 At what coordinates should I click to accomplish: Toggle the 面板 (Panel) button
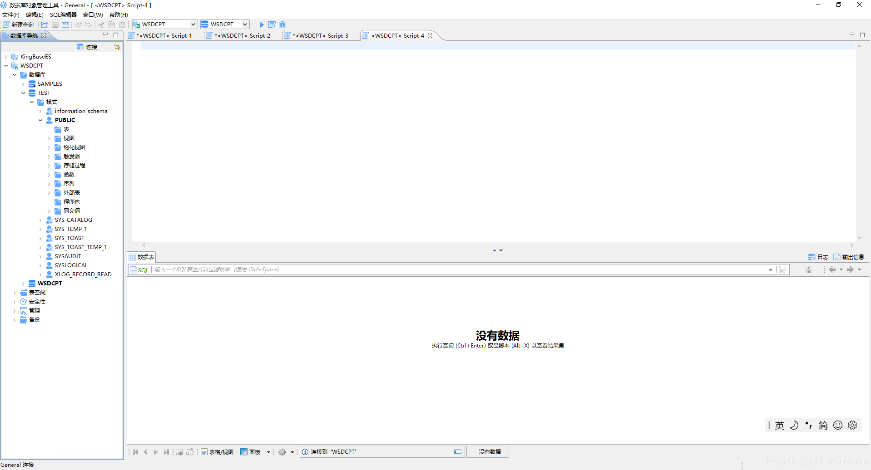251,452
